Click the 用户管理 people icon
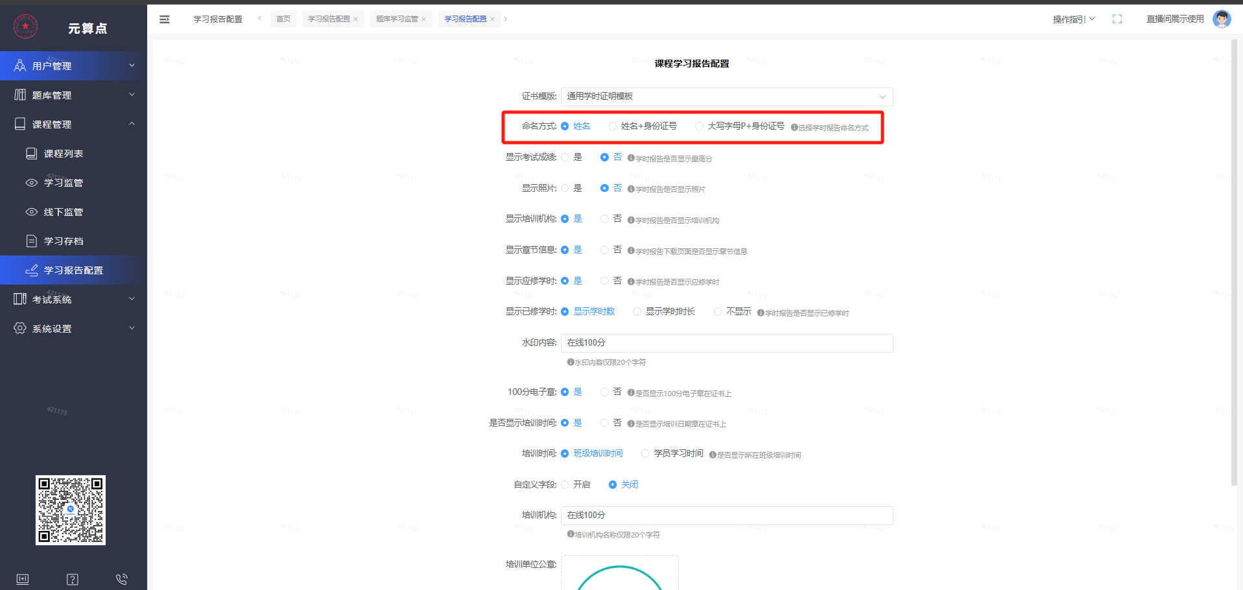 pyautogui.click(x=20, y=65)
